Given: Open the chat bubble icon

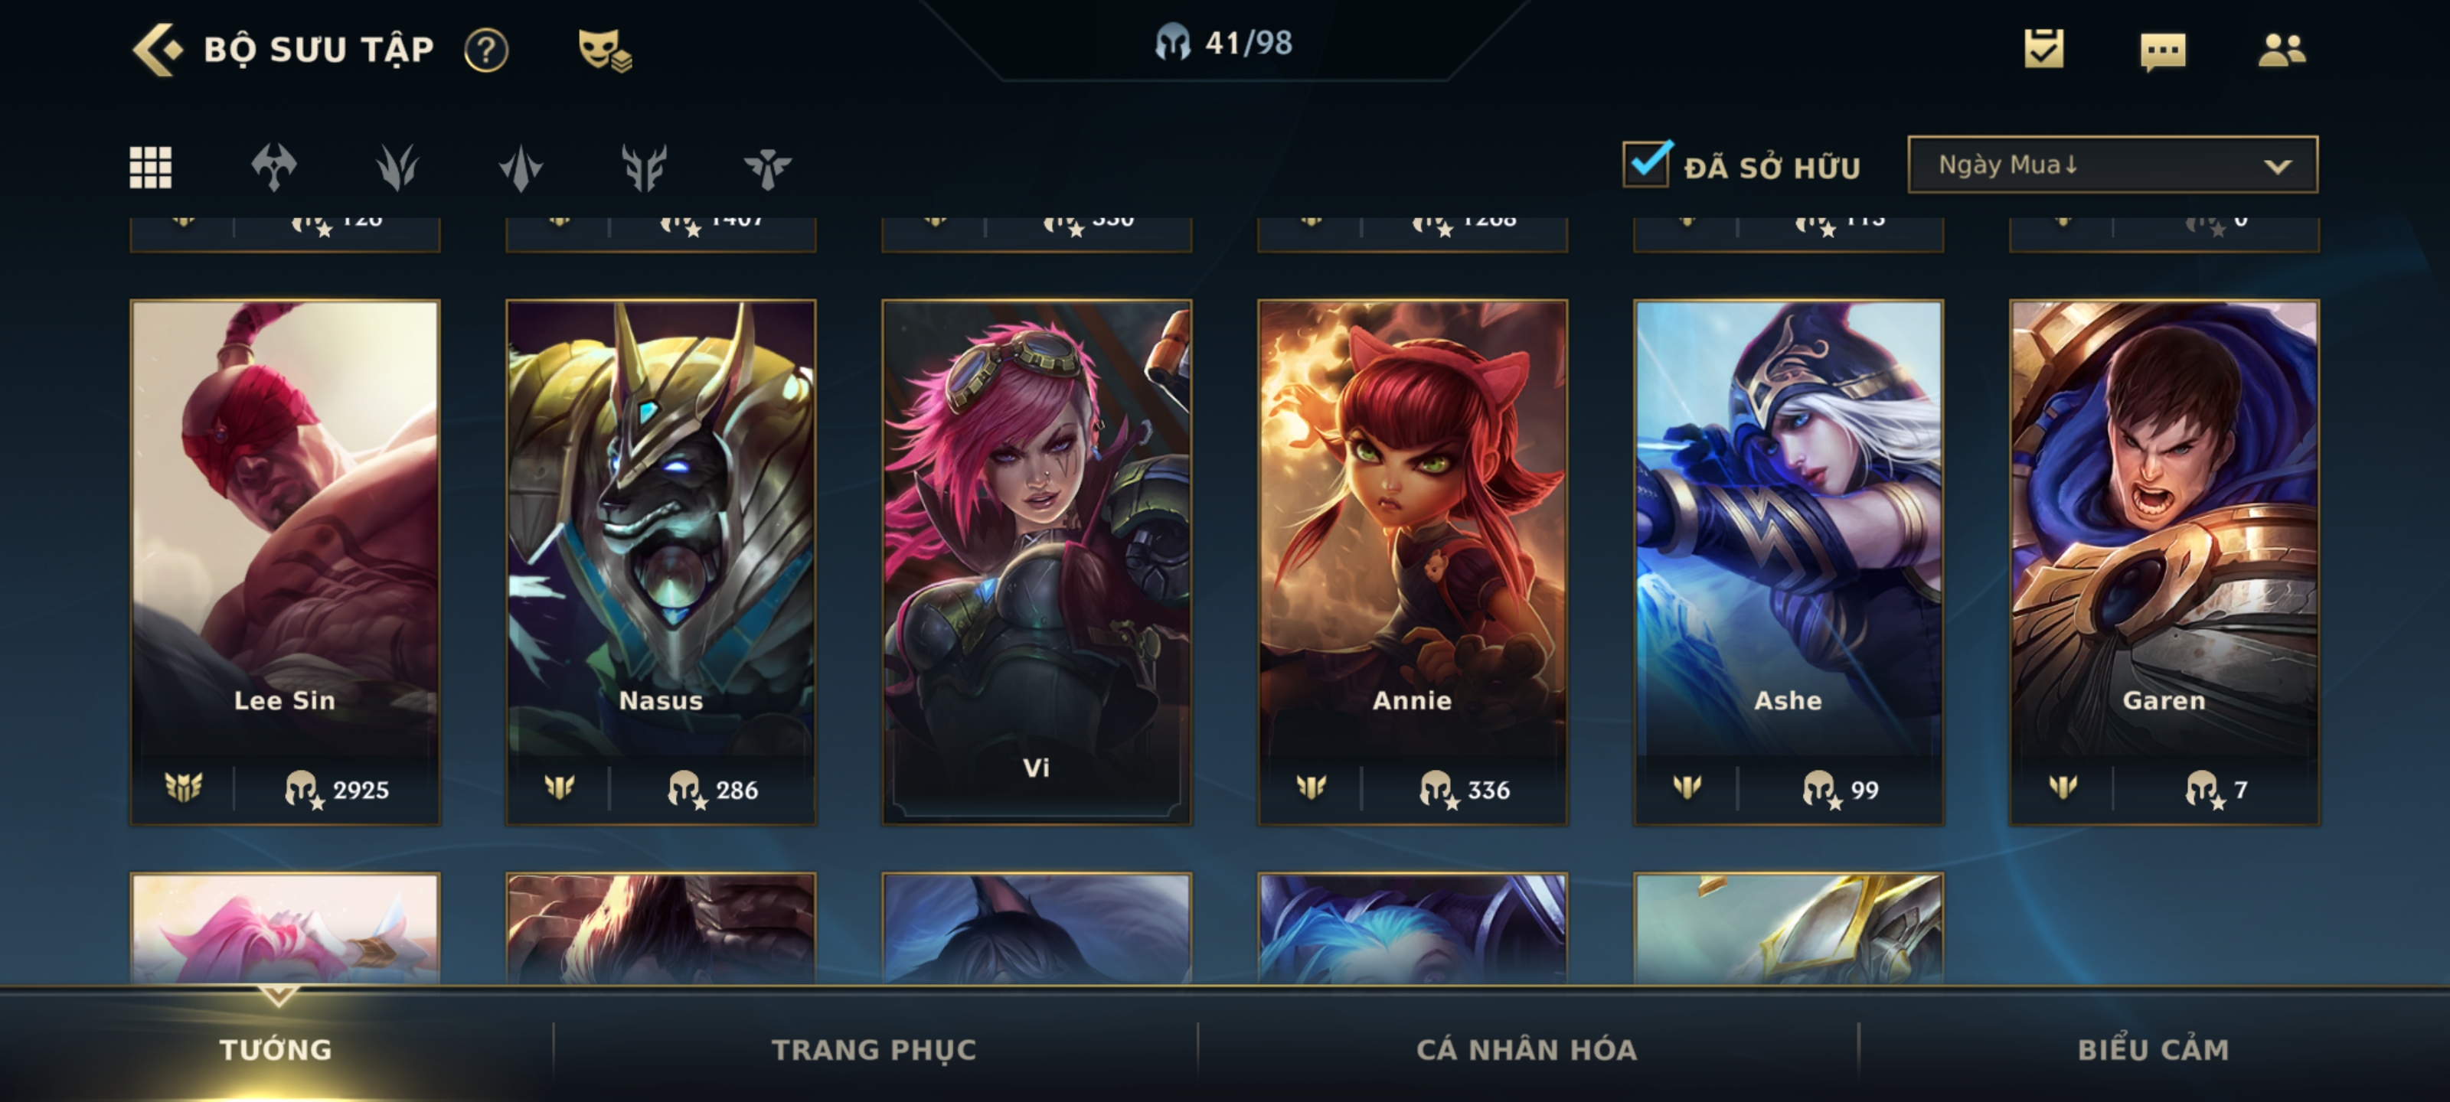Looking at the screenshot, I should click(x=2163, y=51).
